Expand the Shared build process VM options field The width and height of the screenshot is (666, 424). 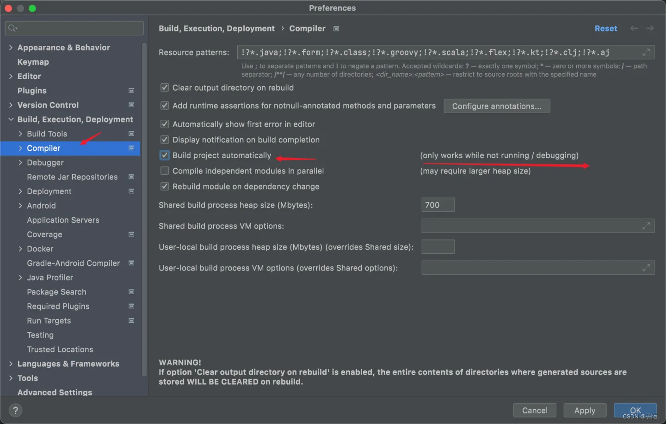tap(646, 226)
